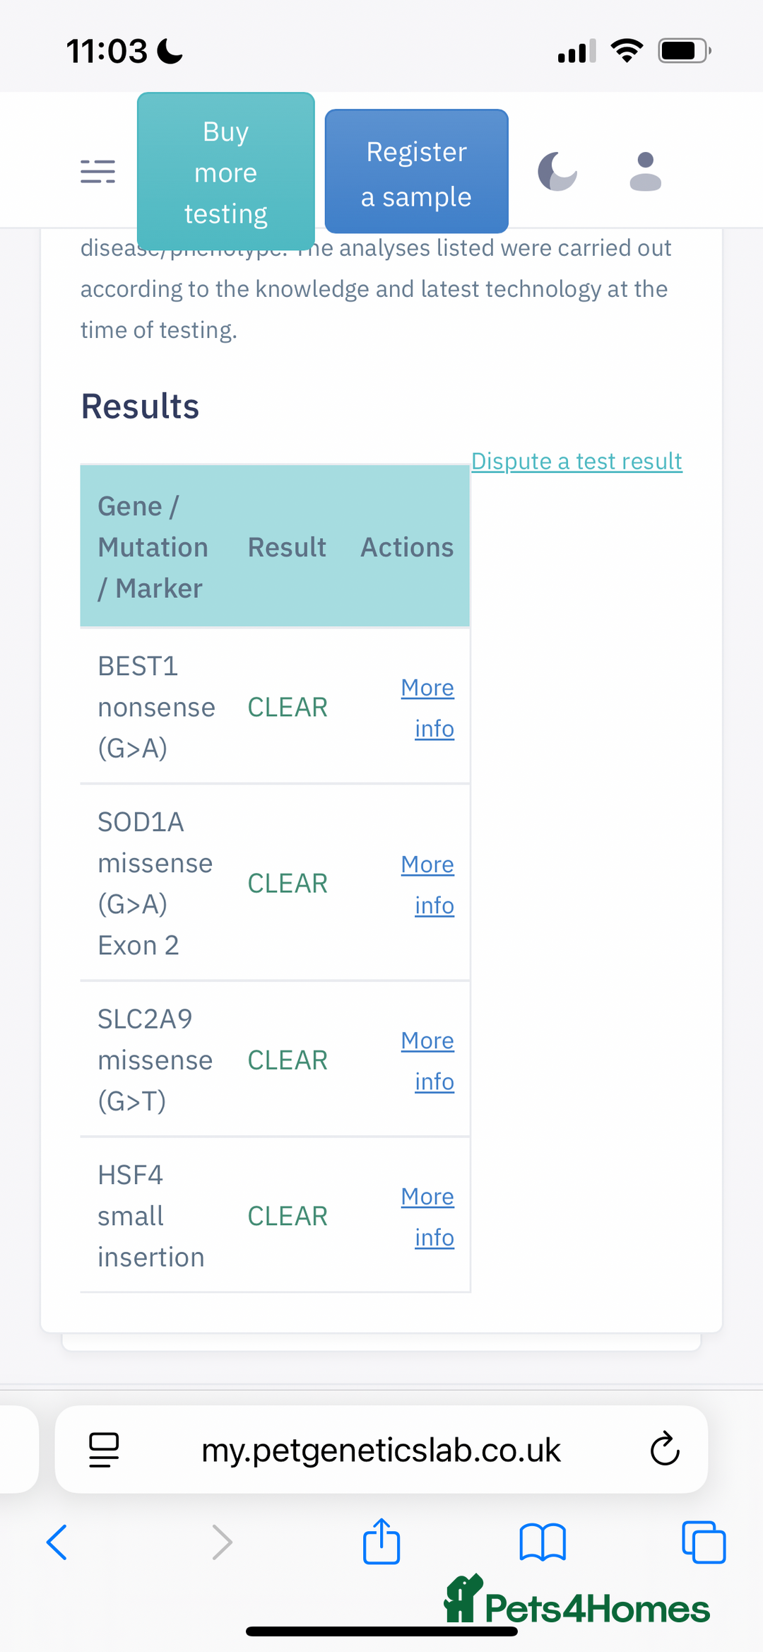763x1652 pixels.
Task: Tap the my.petgeneticslab.co.uk address bar
Action: 381,1451
